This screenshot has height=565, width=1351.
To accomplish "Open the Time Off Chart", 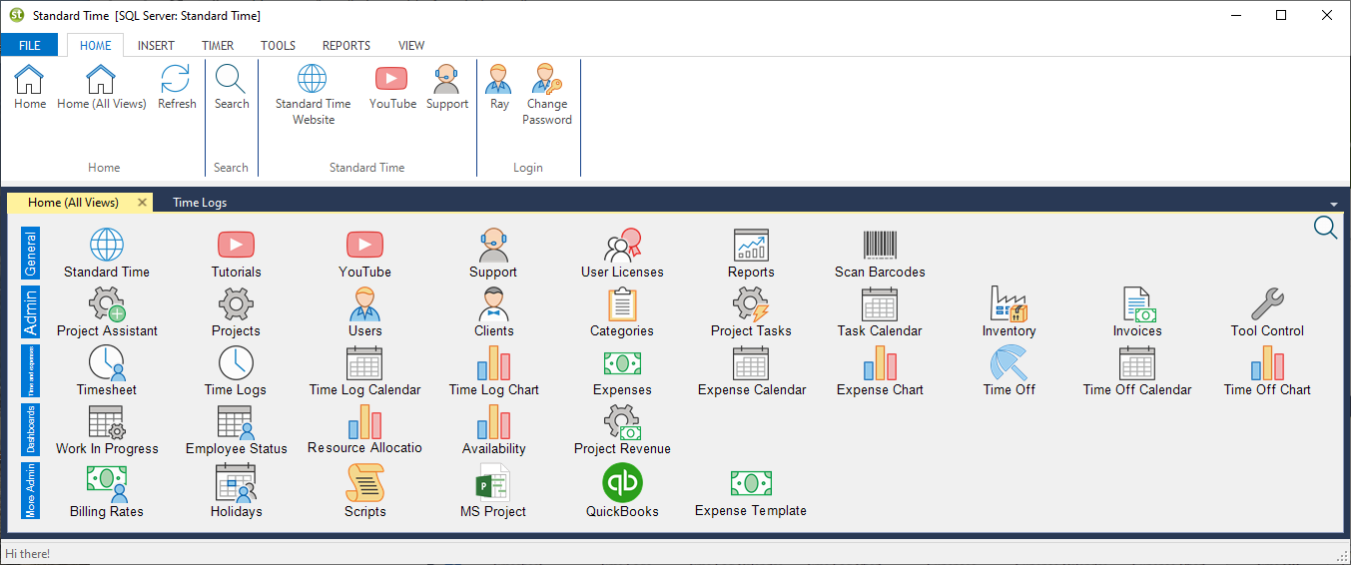I will pyautogui.click(x=1267, y=371).
